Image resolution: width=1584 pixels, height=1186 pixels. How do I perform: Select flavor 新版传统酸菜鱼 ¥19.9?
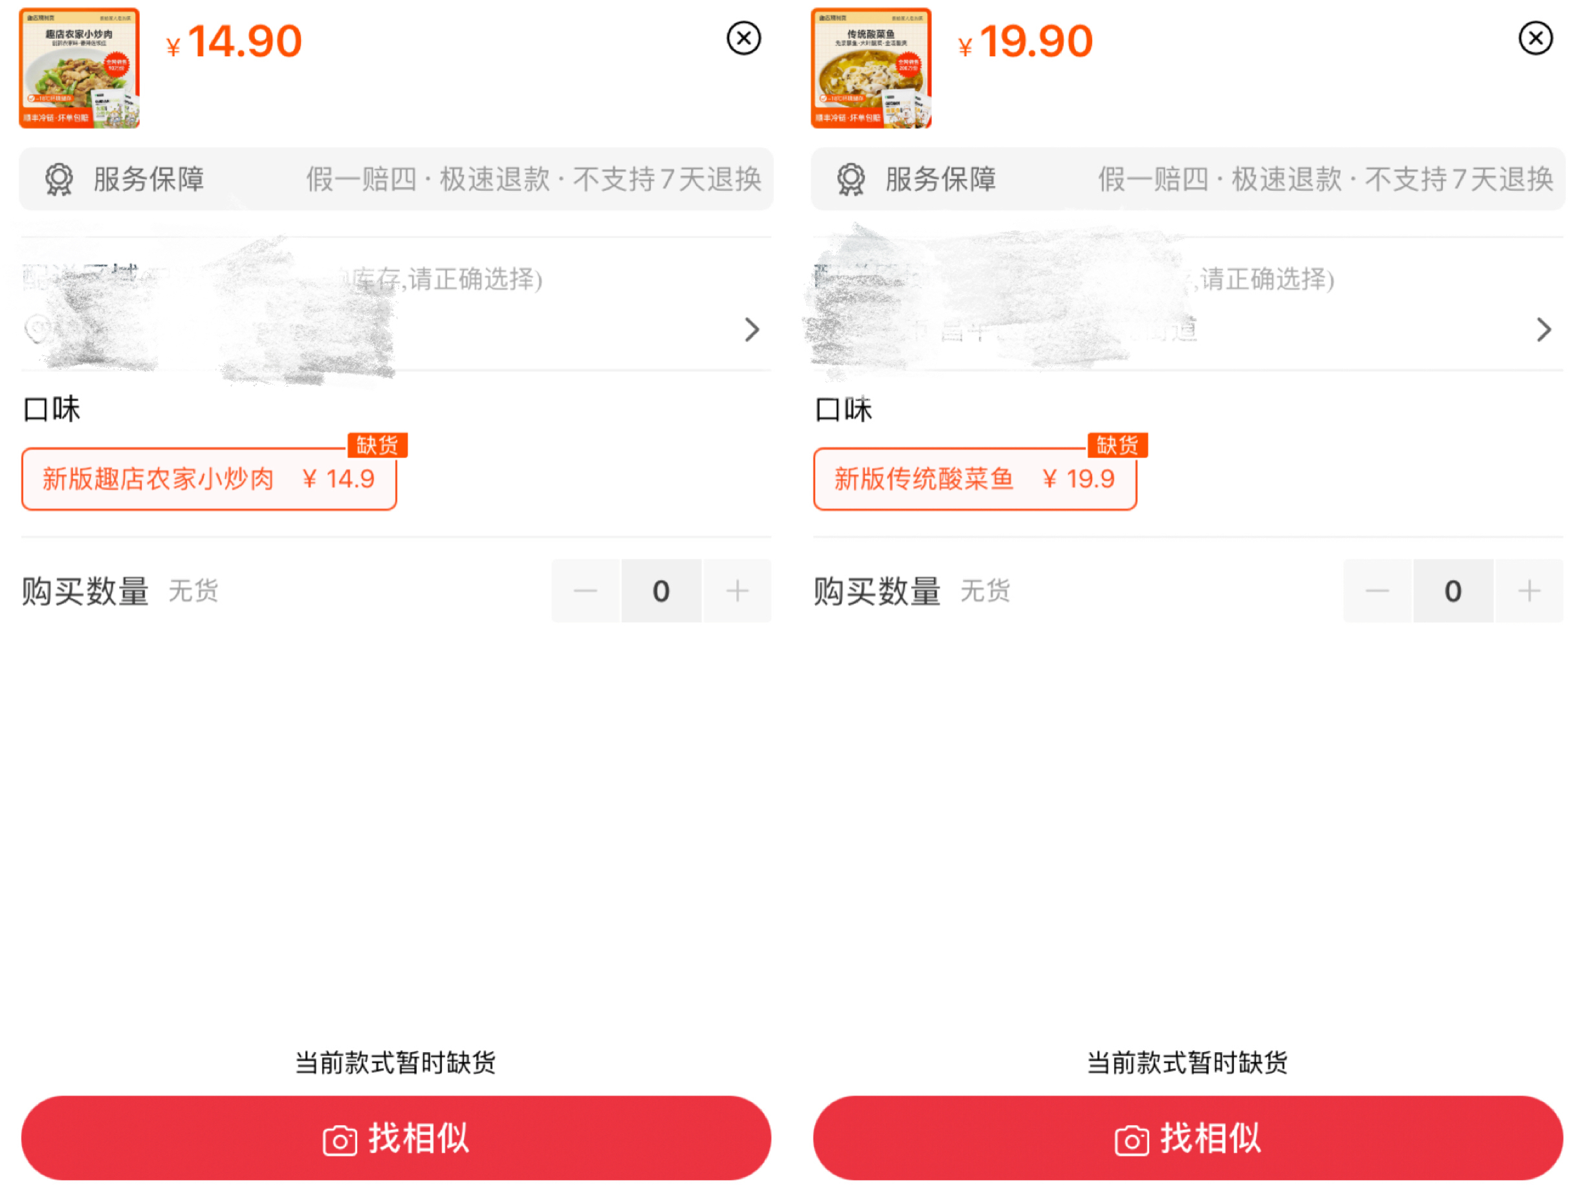point(974,478)
